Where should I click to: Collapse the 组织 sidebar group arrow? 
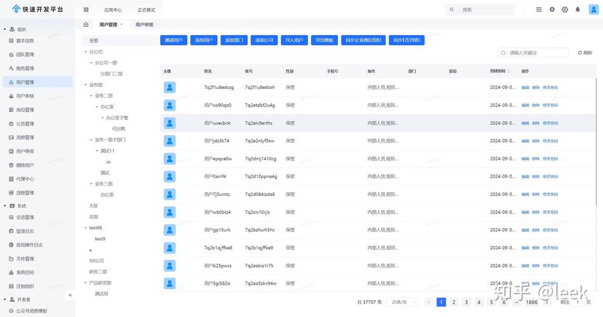pos(4,29)
